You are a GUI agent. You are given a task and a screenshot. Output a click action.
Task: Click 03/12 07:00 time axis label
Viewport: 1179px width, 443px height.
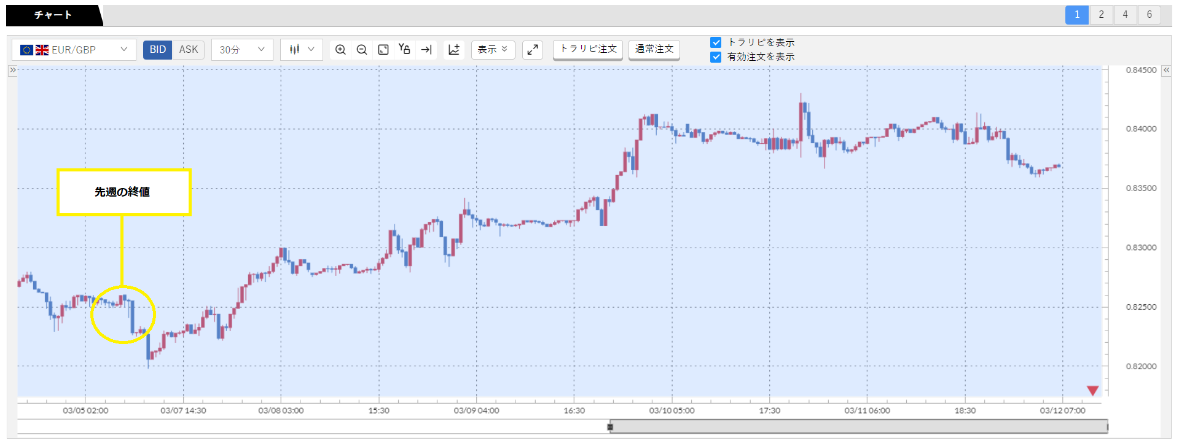1062,410
